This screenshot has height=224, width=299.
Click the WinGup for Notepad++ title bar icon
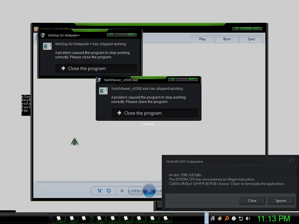(x=43, y=35)
